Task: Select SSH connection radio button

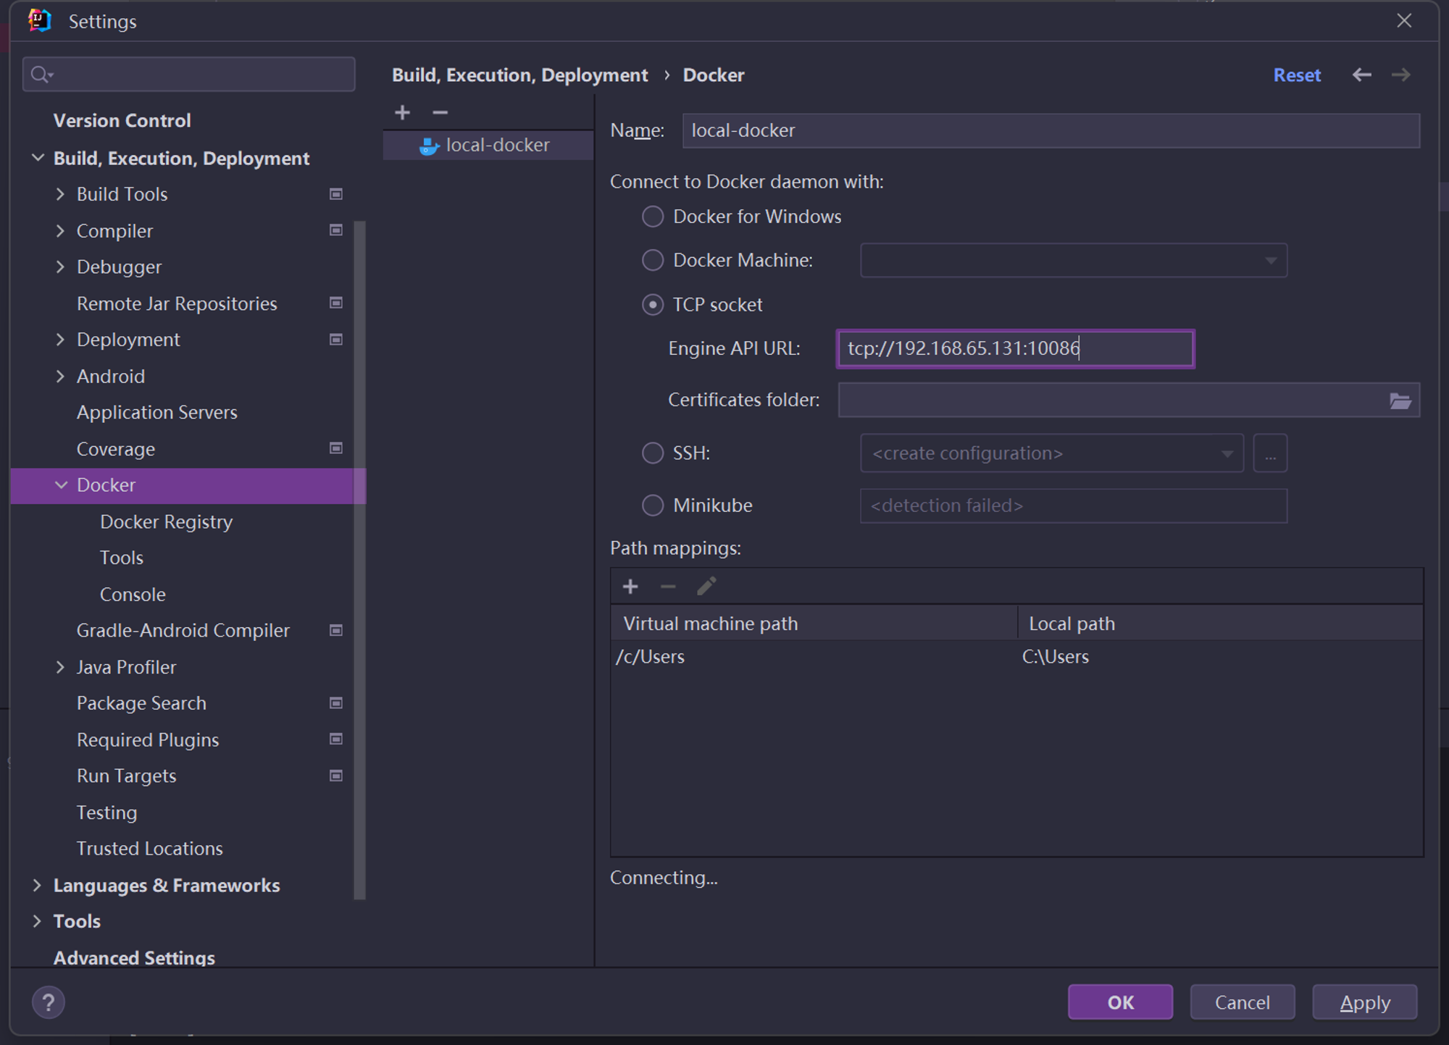Action: pos(653,453)
